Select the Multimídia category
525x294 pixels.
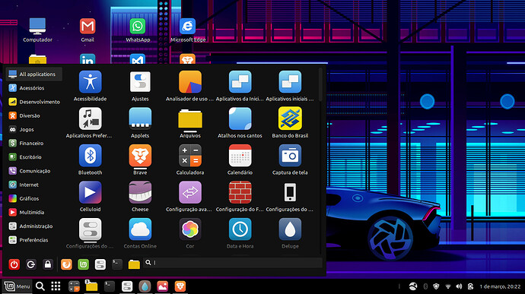point(33,213)
